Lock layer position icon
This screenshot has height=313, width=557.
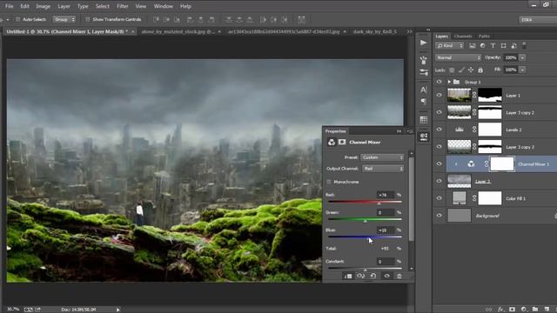471,70
